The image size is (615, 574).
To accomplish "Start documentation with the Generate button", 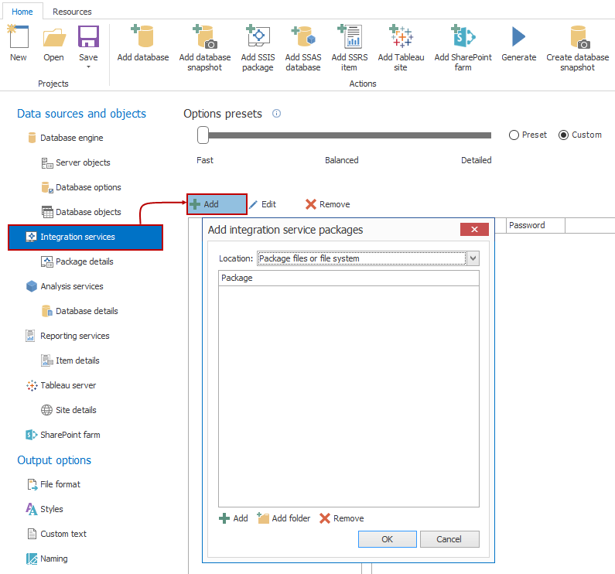I will click(518, 43).
